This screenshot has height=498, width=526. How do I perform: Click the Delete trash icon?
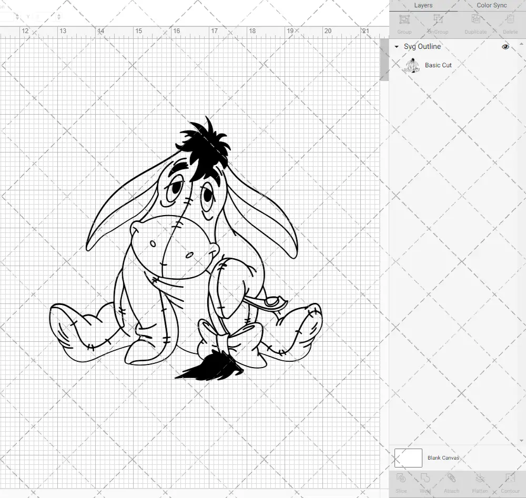(510, 19)
